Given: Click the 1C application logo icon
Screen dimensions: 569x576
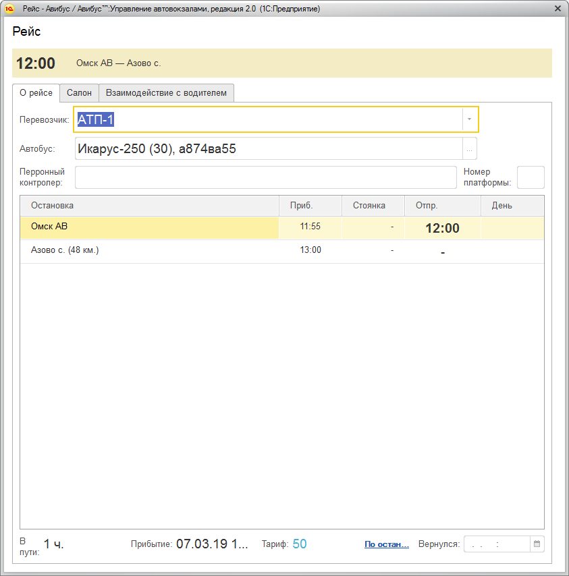Looking at the screenshot, I should (9, 9).
